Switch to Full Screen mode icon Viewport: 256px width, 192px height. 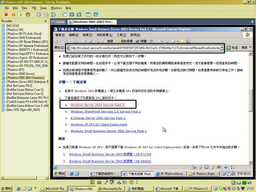(72, 14)
